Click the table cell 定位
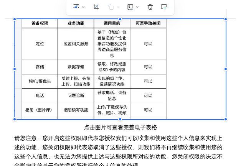Screen dimensions: 246x166 pyautogui.click(x=40, y=44)
